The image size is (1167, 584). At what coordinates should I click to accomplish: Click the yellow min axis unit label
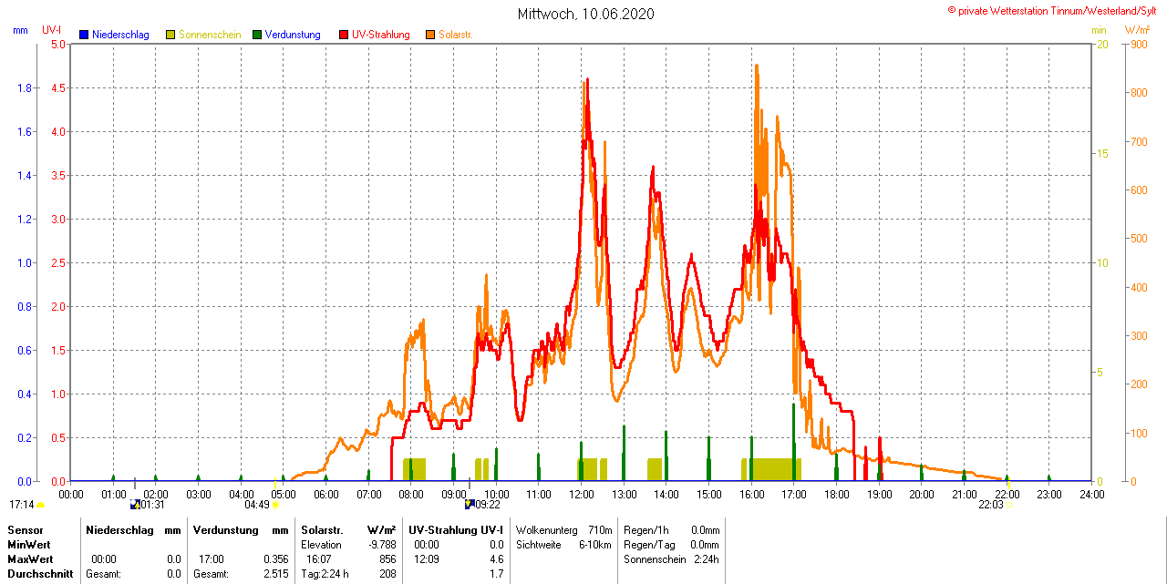[x=1099, y=30]
